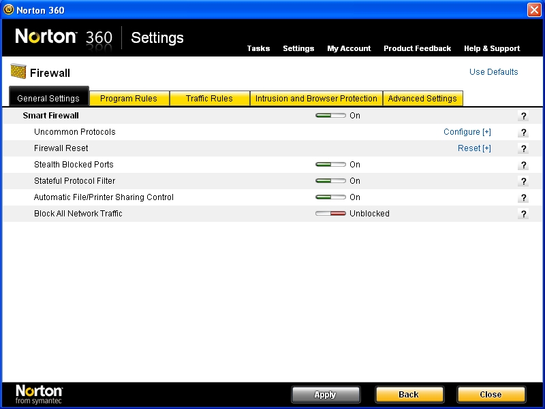Click the Norton 360 header logo
The height and width of the screenshot is (409, 545).
(64, 37)
